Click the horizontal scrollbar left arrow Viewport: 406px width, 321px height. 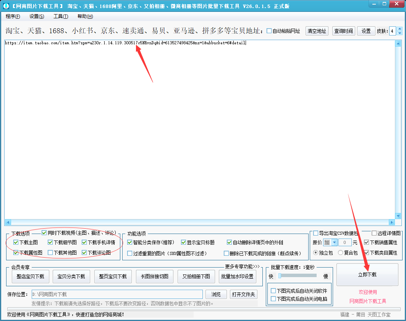pos(8,222)
